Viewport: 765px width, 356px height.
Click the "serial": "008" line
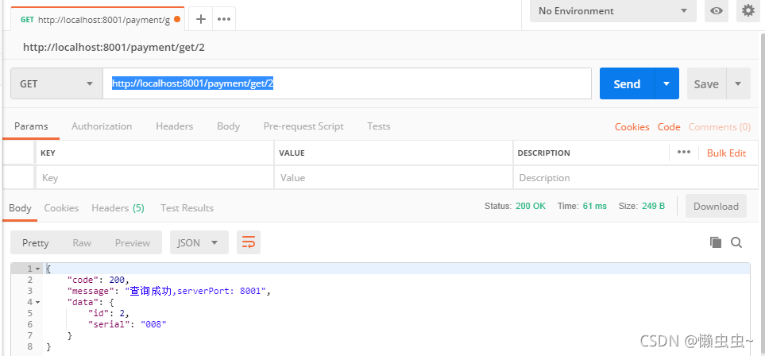(x=127, y=324)
